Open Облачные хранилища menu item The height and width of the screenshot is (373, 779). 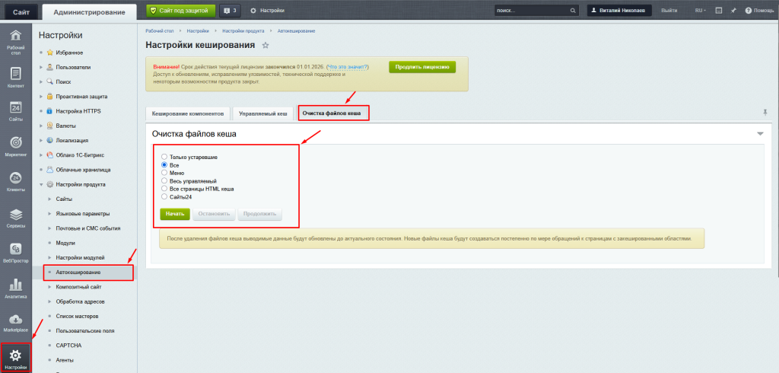pos(83,170)
